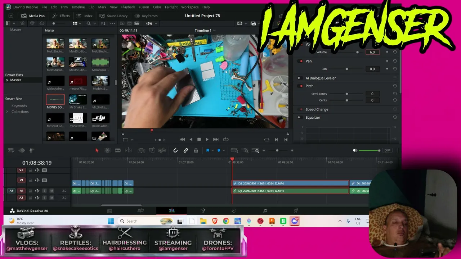Click the timeline zoom-in plus button
Image resolution: width=461 pixels, height=259 pixels.
point(292,150)
